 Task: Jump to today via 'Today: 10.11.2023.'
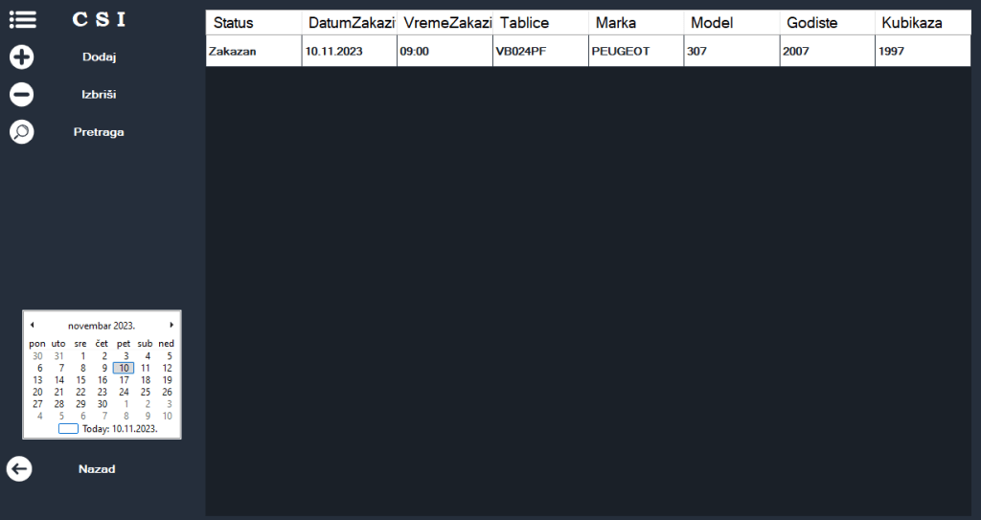click(119, 429)
